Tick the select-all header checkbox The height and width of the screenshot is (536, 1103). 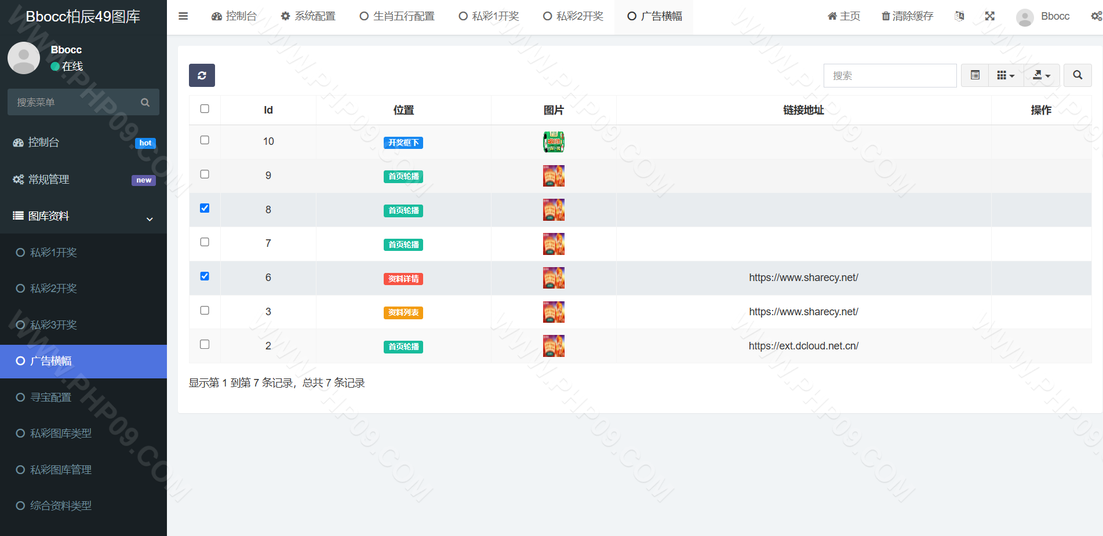205,109
